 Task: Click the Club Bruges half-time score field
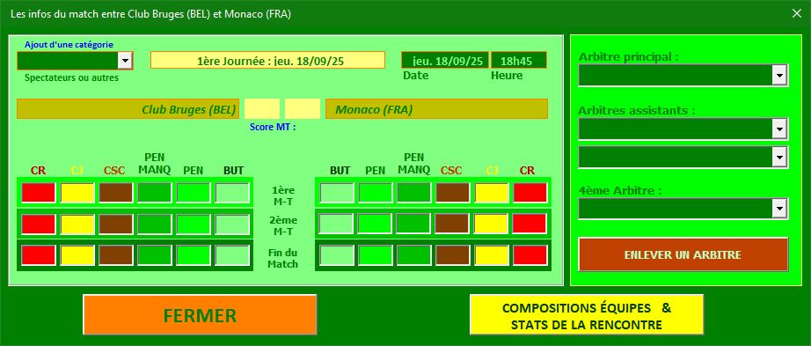pos(262,109)
